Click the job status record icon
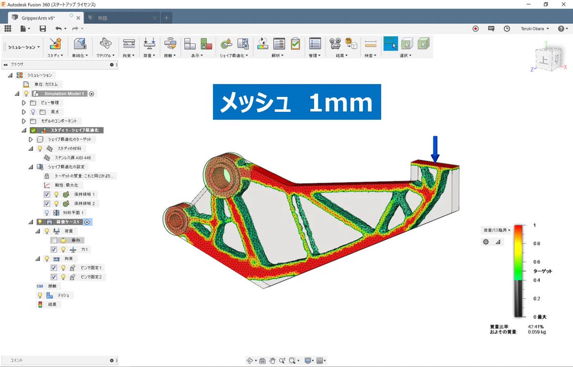The width and height of the screenshot is (573, 367). coord(476,29)
